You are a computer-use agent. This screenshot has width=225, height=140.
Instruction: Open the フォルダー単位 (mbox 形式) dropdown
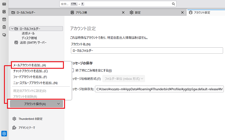(124, 79)
